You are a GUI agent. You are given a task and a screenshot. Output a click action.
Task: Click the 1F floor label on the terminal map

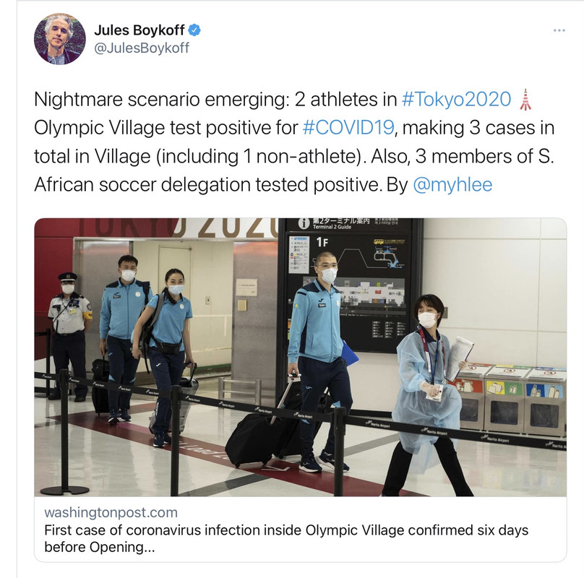click(322, 242)
